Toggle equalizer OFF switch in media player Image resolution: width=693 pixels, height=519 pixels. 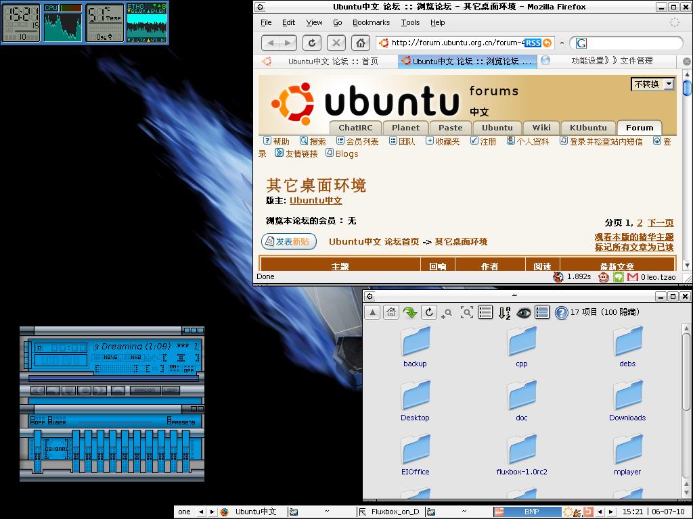tap(37, 421)
